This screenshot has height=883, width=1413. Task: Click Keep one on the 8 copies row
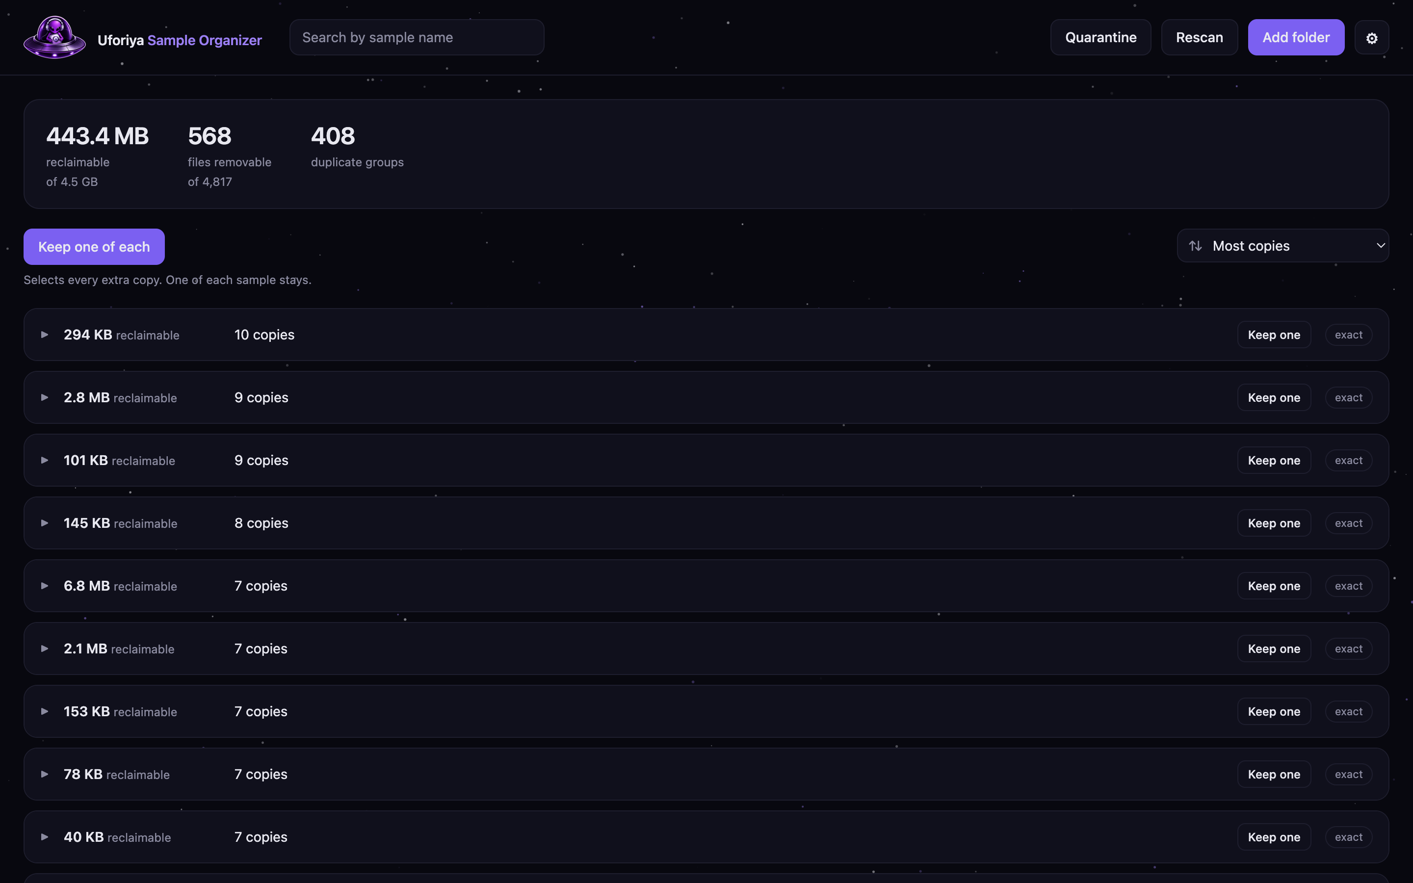point(1274,523)
